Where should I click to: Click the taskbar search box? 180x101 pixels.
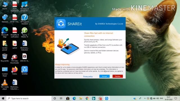[29, 98]
